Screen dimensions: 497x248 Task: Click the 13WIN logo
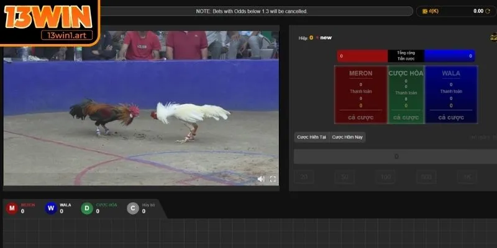[x=50, y=19]
